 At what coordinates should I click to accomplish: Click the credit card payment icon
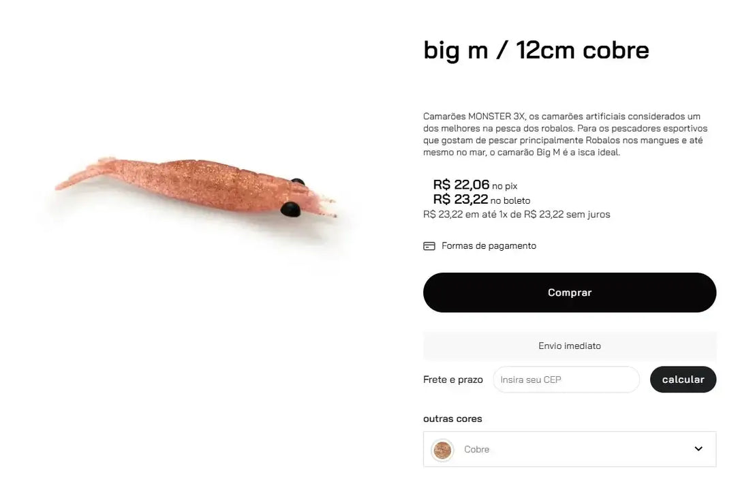[x=429, y=246]
